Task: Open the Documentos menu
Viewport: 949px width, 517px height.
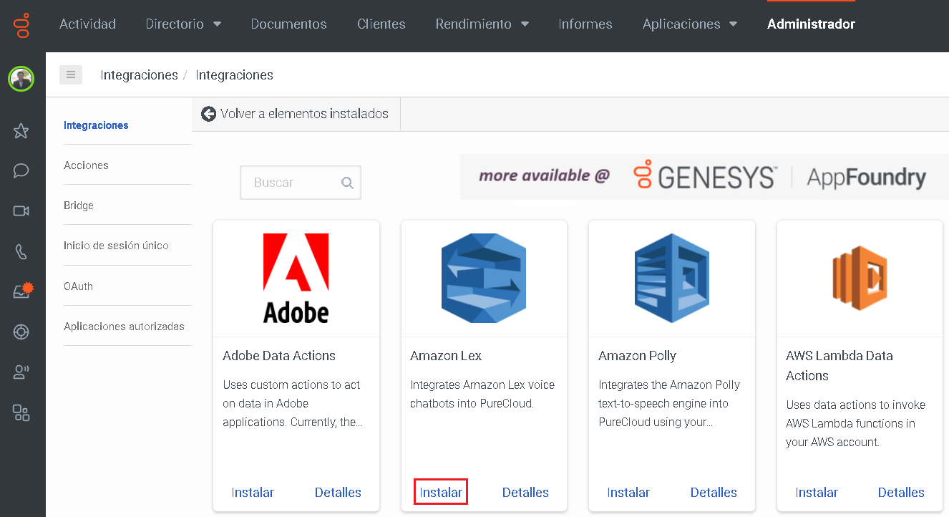Action: pos(289,24)
